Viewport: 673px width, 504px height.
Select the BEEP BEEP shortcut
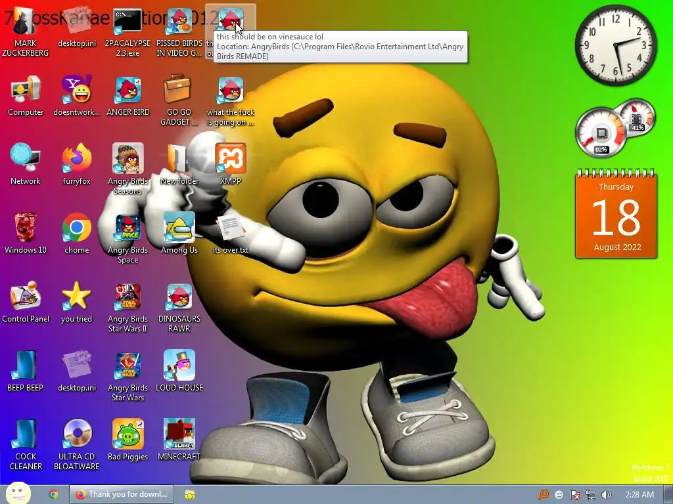pos(26,371)
